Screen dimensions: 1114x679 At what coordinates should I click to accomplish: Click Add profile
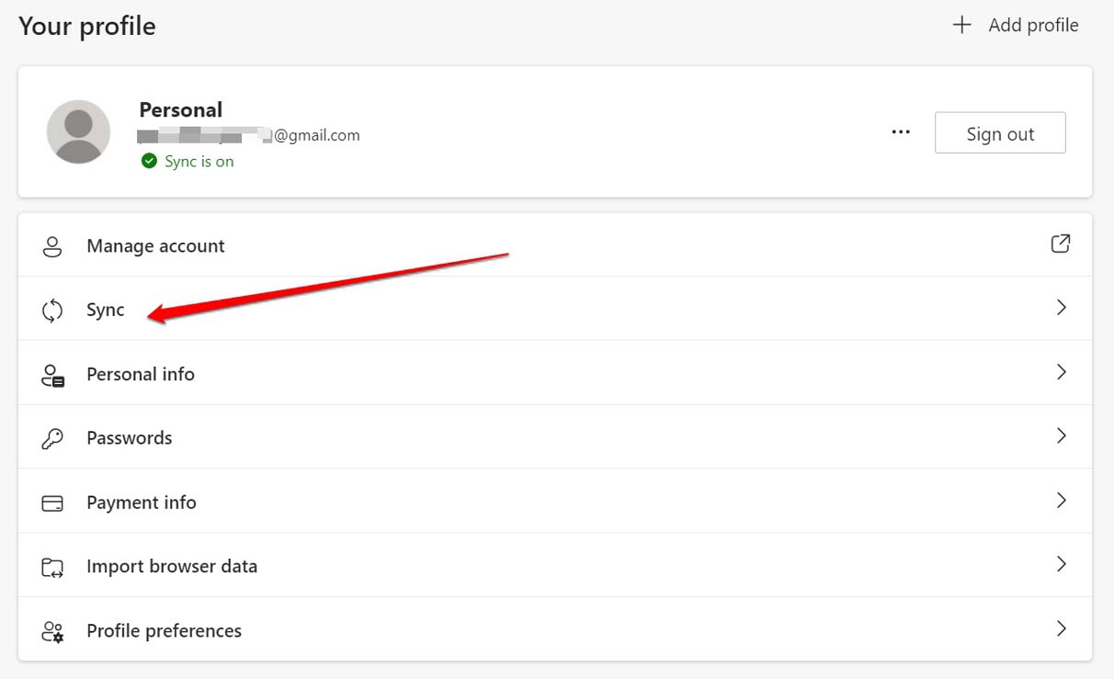click(x=1014, y=25)
